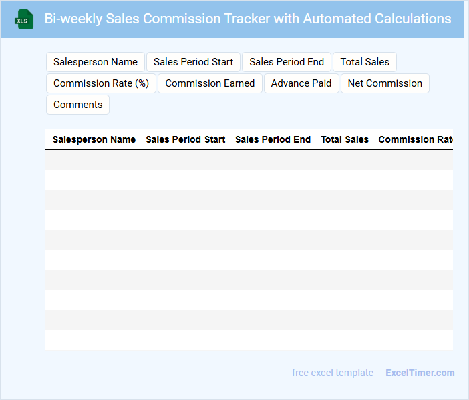Click the Commission Rate (%) tag

pos(101,83)
